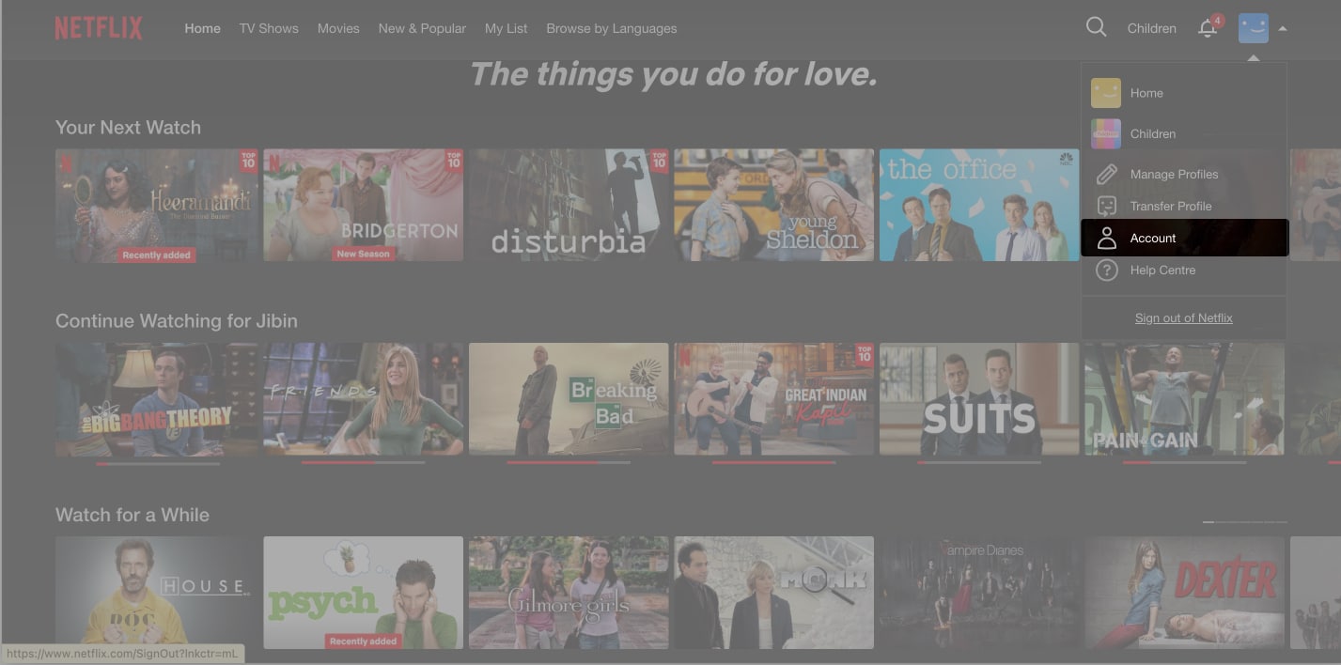The height and width of the screenshot is (665, 1341).
Task: Resume Suits thumbnail
Action: pos(979,399)
